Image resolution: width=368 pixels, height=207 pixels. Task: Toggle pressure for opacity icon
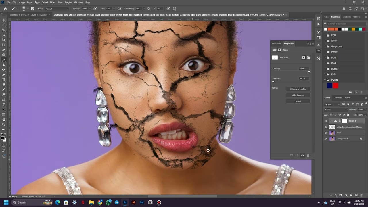(x=95, y=9)
